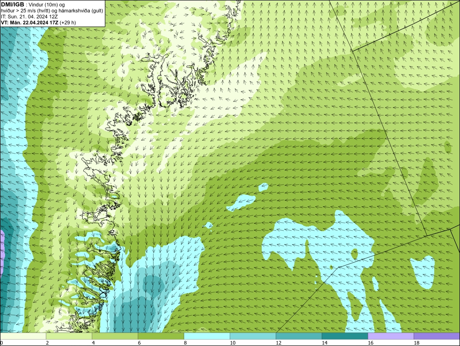Click the legend value '10'
Screen dimensions: 460x346
click(x=232, y=343)
